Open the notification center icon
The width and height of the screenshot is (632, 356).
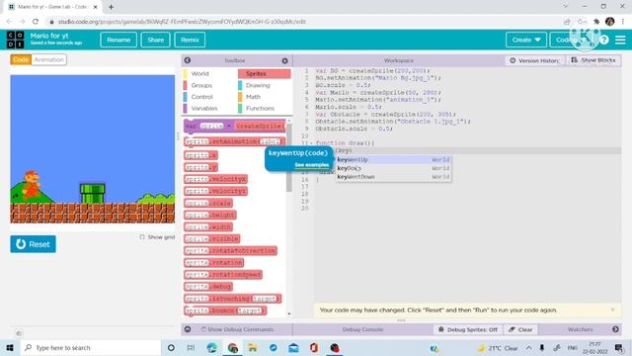pyautogui.click(x=619, y=347)
